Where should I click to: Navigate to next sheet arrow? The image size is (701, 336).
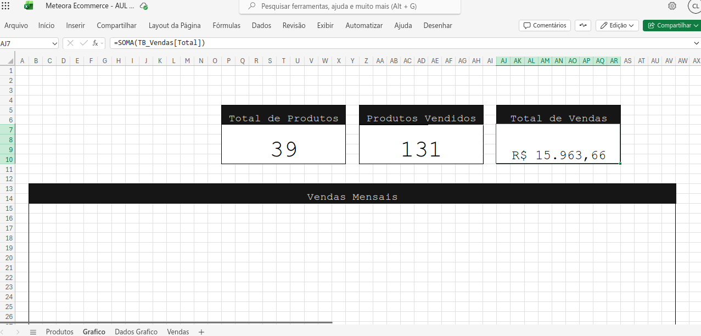click(x=18, y=332)
